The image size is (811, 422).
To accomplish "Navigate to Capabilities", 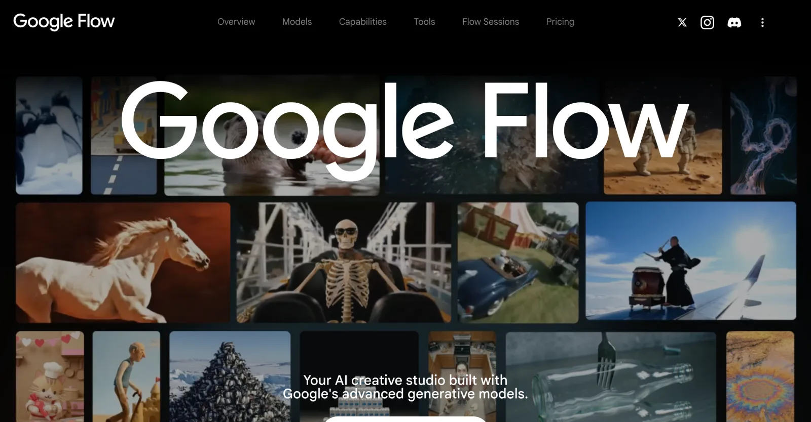I will (x=363, y=22).
